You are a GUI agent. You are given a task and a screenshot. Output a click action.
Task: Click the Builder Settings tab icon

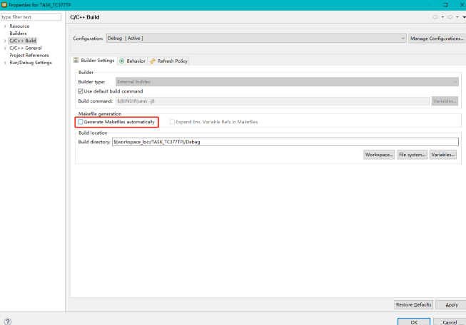click(76, 61)
